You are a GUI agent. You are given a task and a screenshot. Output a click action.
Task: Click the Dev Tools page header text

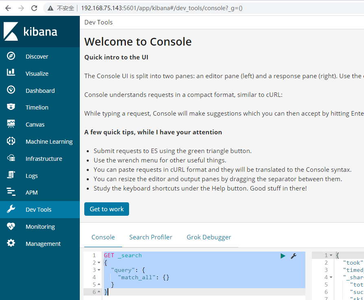99,22
